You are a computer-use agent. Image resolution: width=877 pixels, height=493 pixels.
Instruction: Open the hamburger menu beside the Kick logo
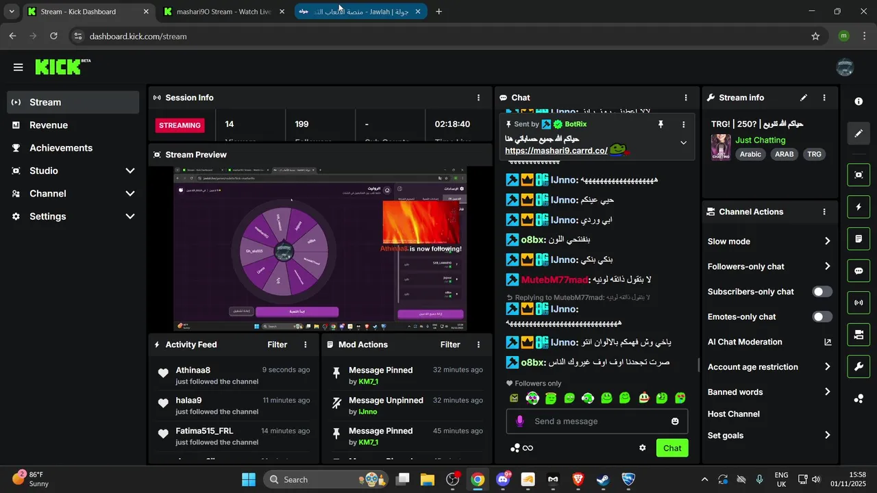pyautogui.click(x=18, y=67)
